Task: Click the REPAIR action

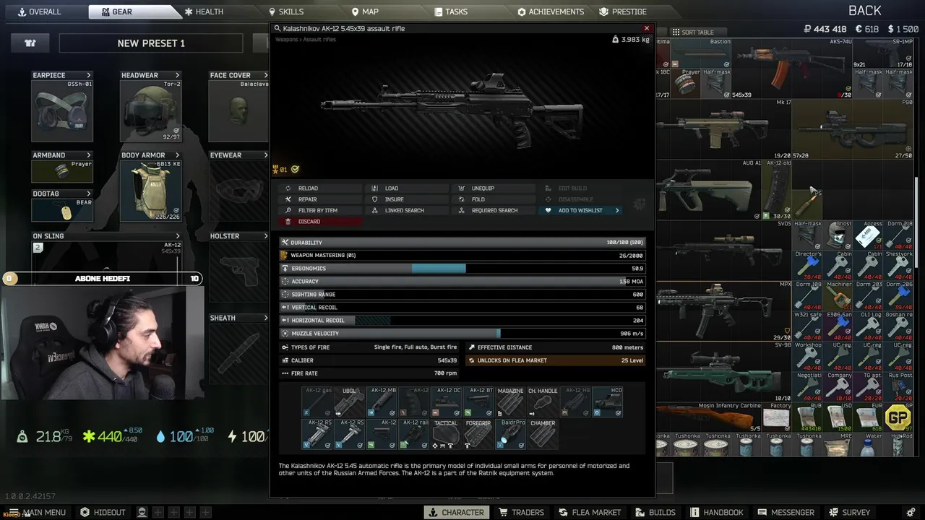Action: click(x=321, y=199)
